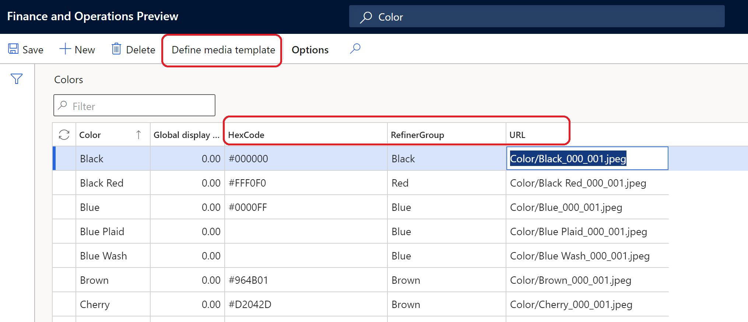Screen dimensions: 748x322
Task: Click the grid refresh icon
Action: point(64,135)
